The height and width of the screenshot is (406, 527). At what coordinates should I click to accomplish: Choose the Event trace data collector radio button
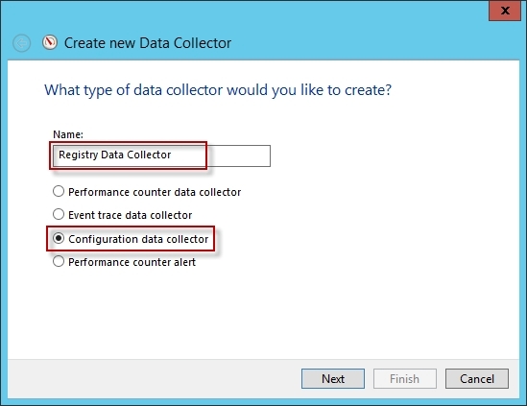(59, 214)
